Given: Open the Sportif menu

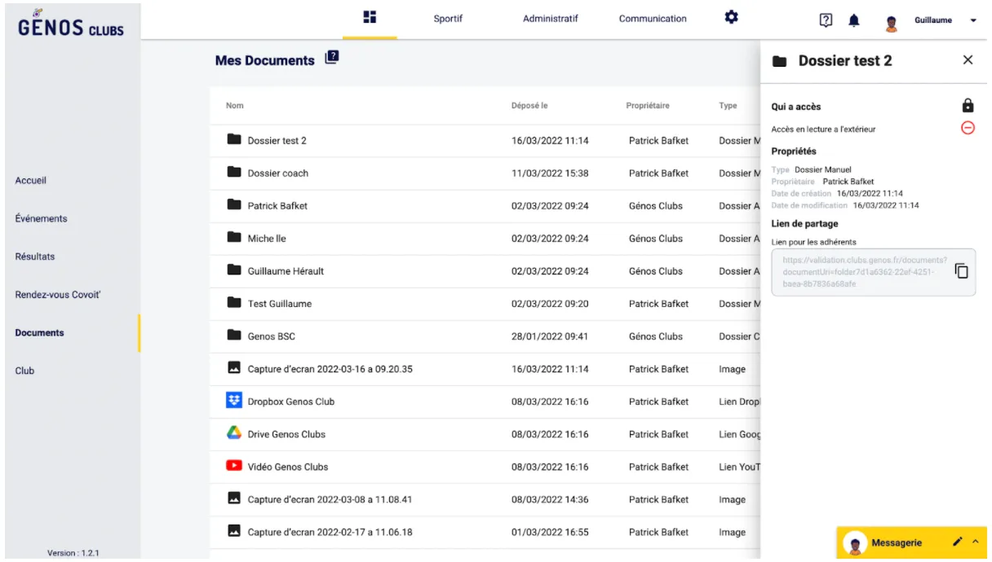Looking at the screenshot, I should click(448, 19).
